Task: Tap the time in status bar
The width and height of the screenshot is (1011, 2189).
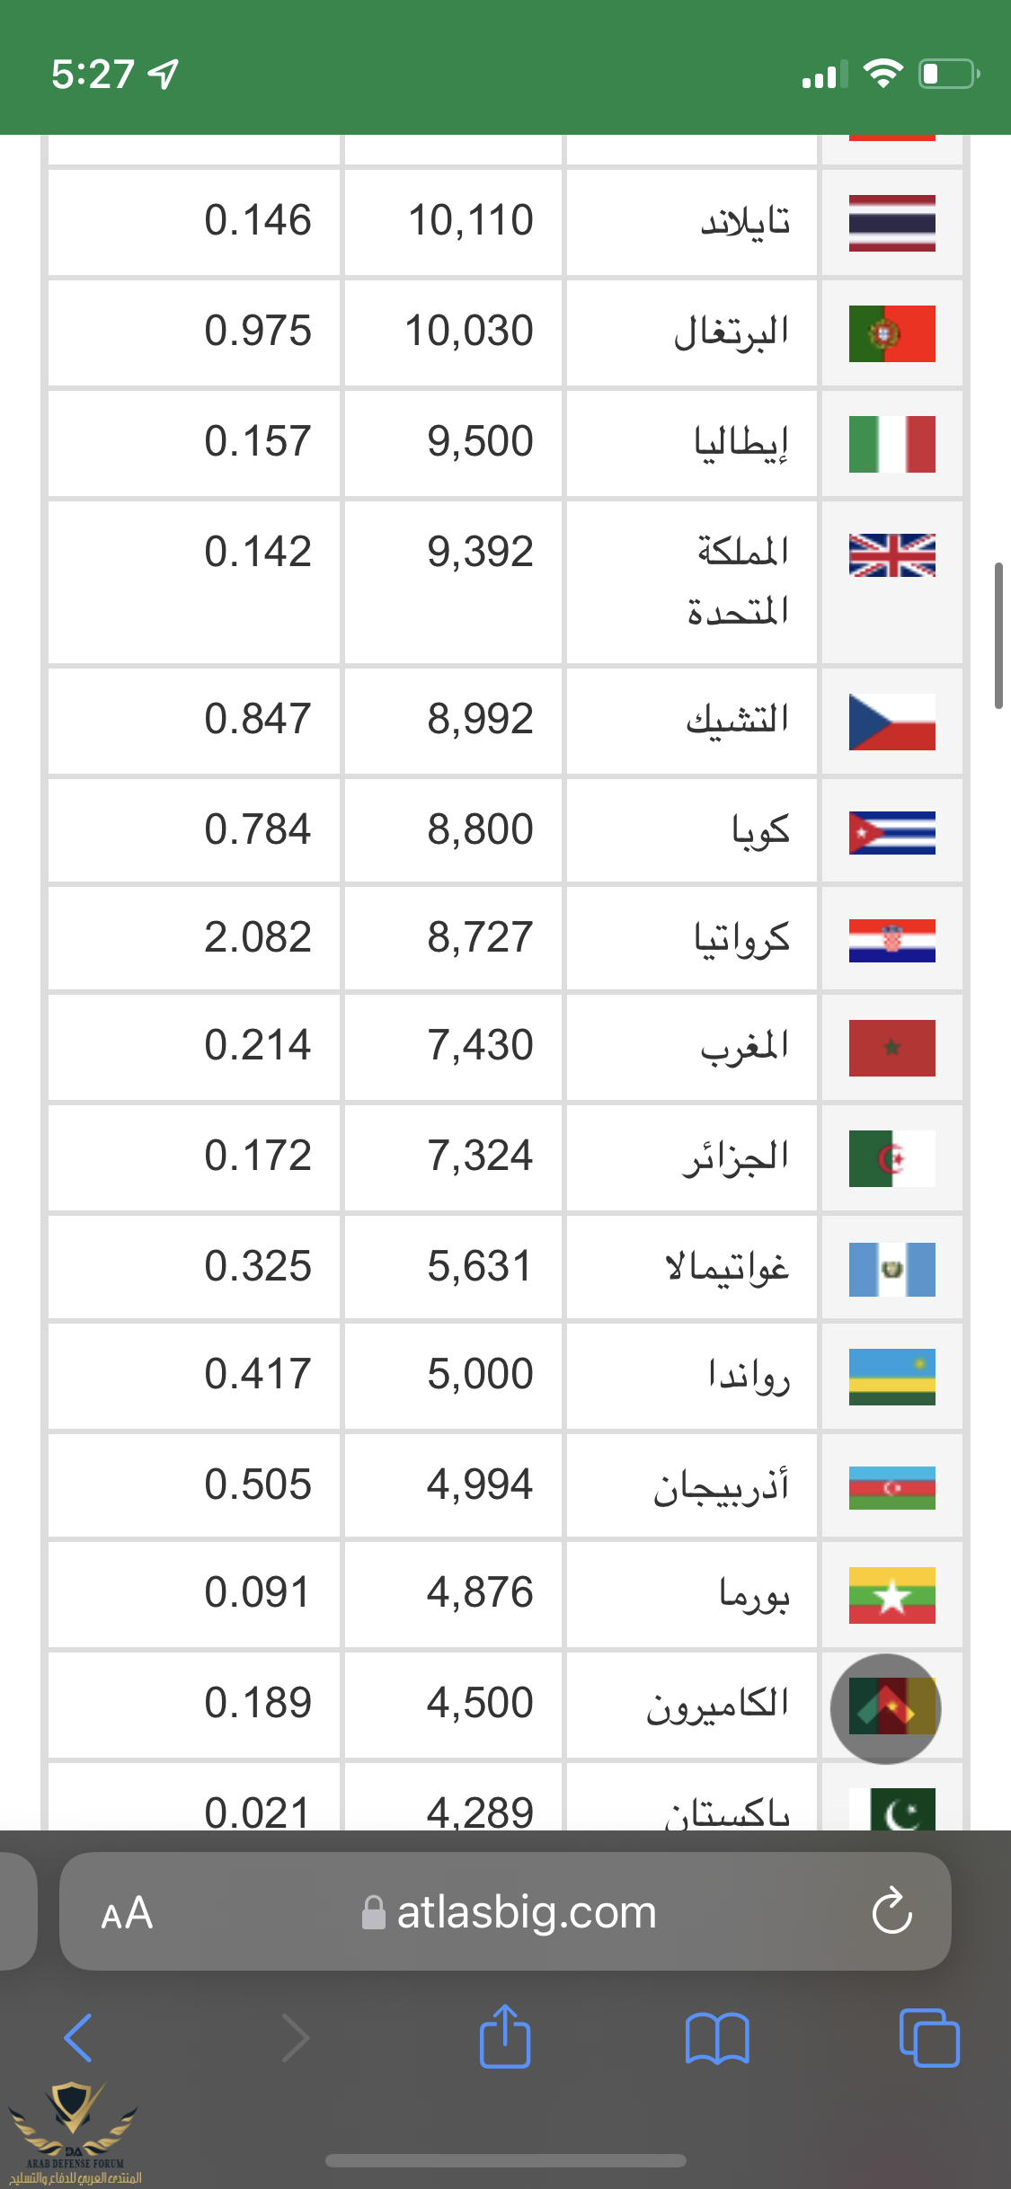Action: (x=93, y=74)
